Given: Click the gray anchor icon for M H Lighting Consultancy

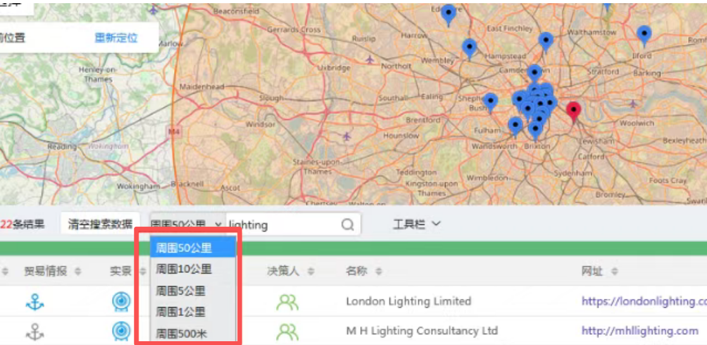Looking at the screenshot, I should coord(35,331).
